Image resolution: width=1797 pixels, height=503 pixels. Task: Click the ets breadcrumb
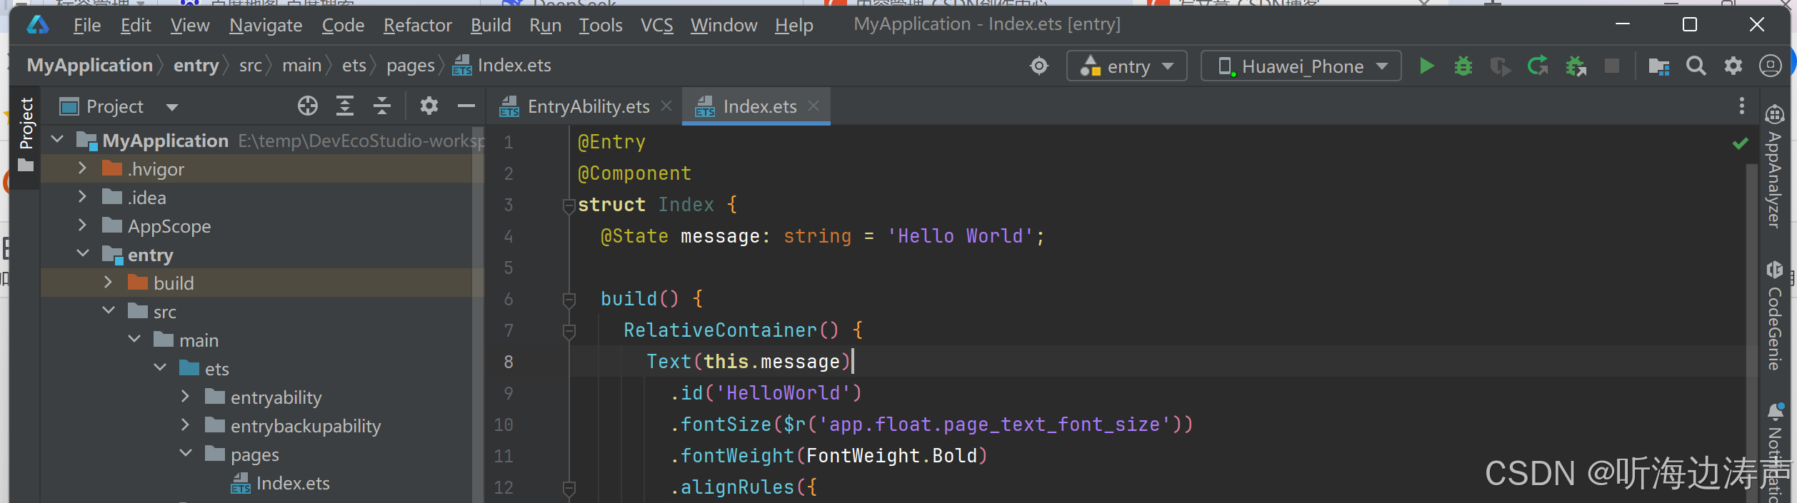click(354, 66)
